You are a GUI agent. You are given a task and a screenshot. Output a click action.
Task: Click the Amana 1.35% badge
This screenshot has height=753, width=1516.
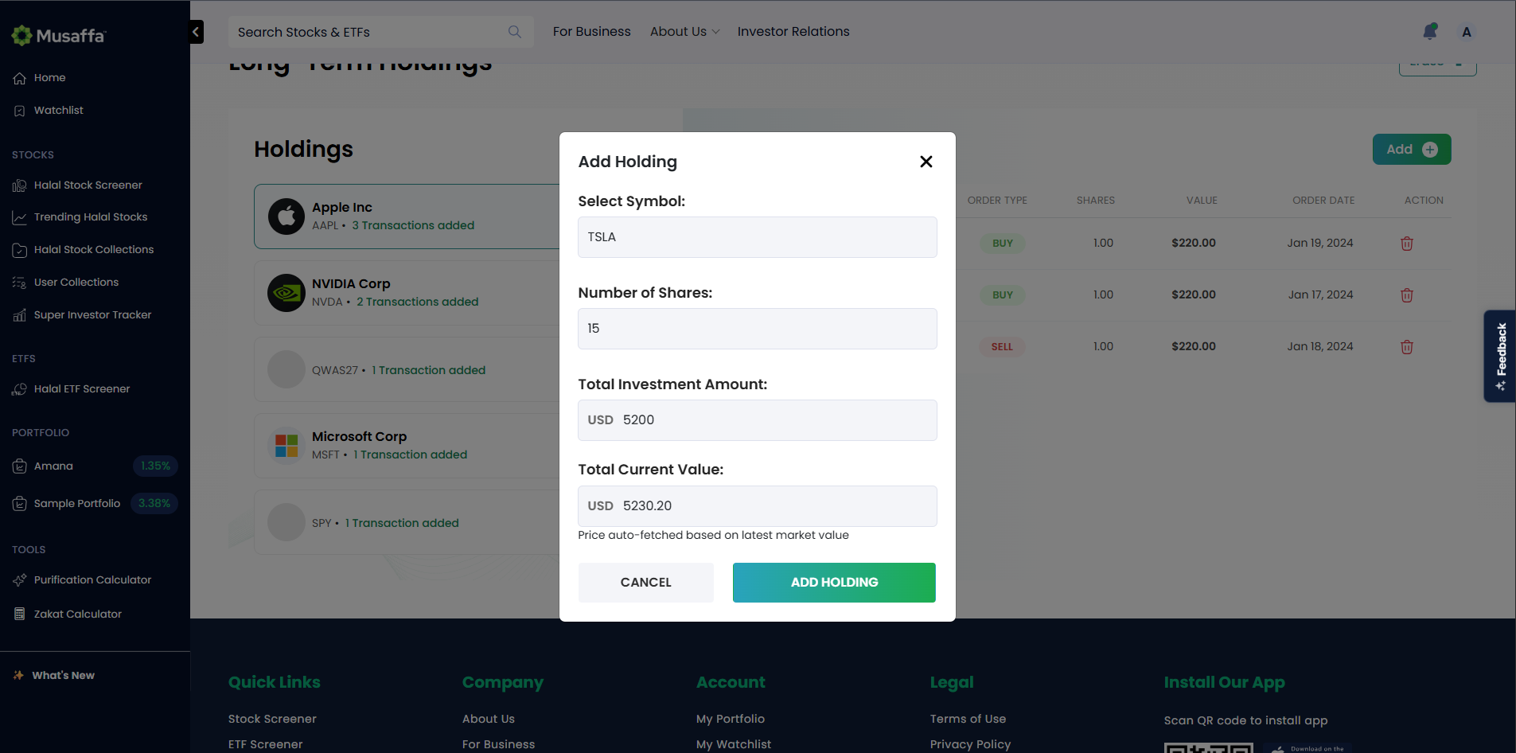coord(155,466)
